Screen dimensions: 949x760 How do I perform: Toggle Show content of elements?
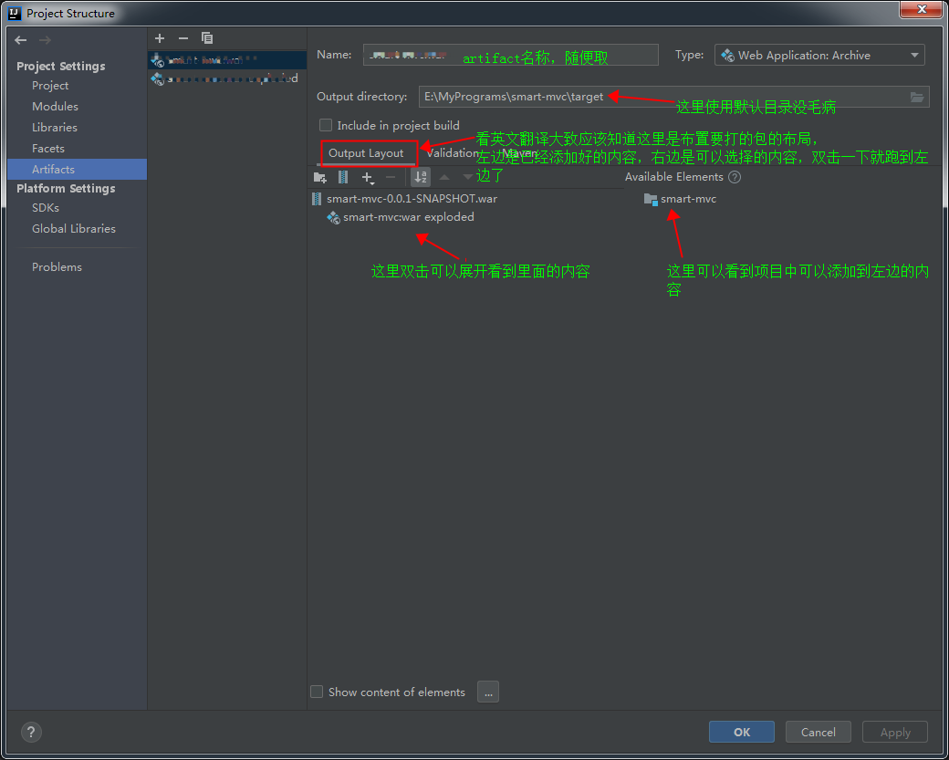point(317,692)
